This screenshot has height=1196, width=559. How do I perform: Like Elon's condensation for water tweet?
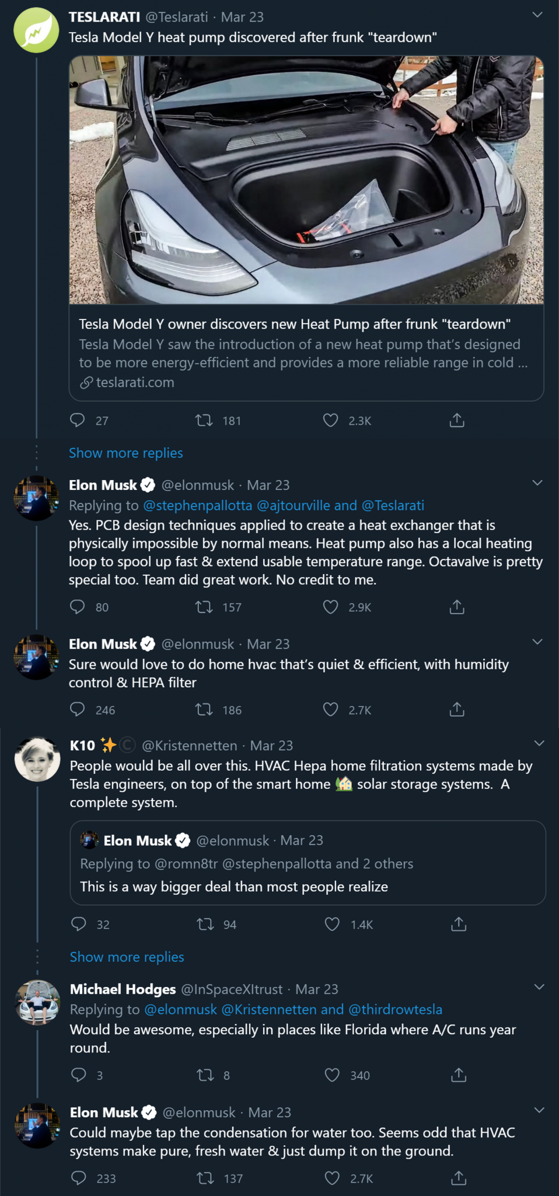tap(332, 1178)
